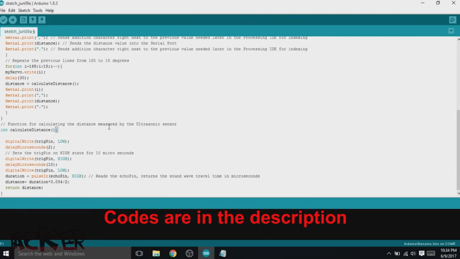This screenshot has height=259, width=460.
Task: Create a new sketch with the New icon
Action: point(23,20)
